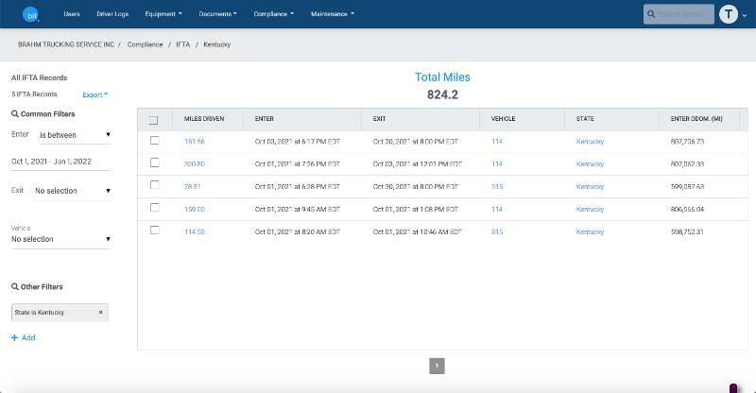Expand the Export dropdown

click(x=94, y=94)
